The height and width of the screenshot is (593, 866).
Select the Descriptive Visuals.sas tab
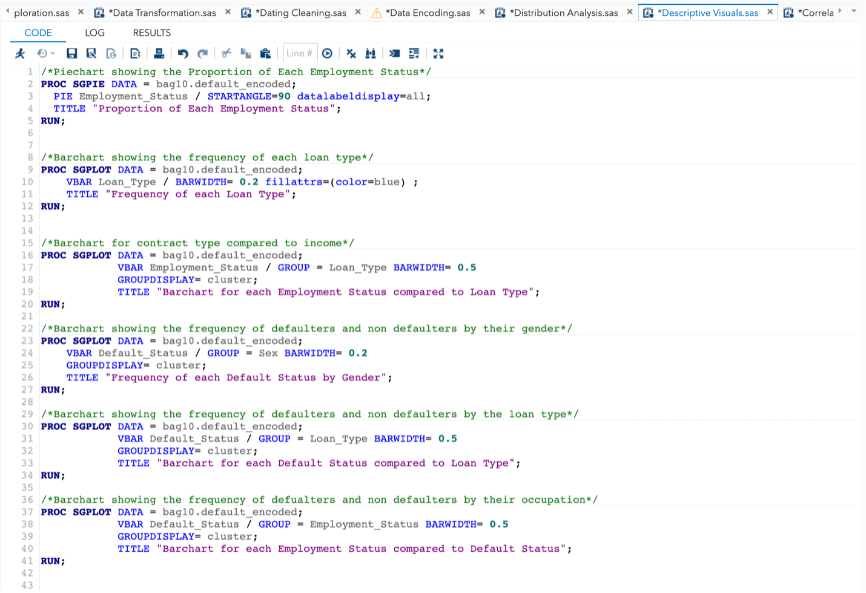(708, 13)
